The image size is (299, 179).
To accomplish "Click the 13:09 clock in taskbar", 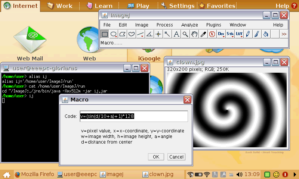I will tap(252, 174).
